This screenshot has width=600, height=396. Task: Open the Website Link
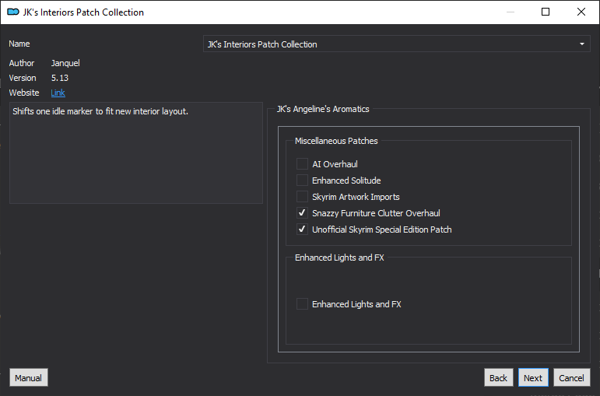[x=58, y=93]
